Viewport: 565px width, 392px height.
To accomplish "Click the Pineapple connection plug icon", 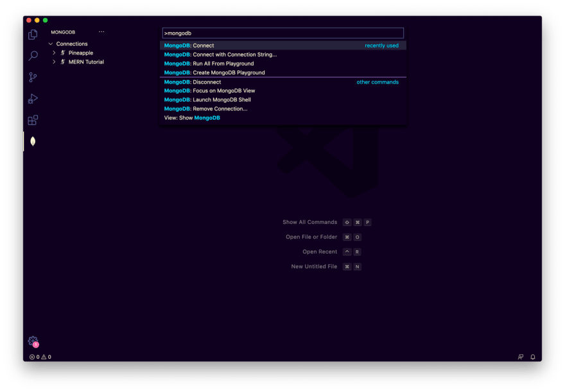I will tap(63, 53).
